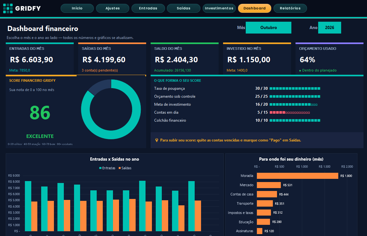Click the Orçamento usado 64% value
The image size is (367, 236).
pos(307,60)
